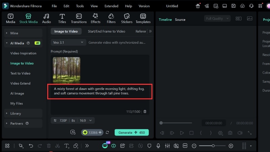
Task: Open the Filters panel
Action: point(111,19)
